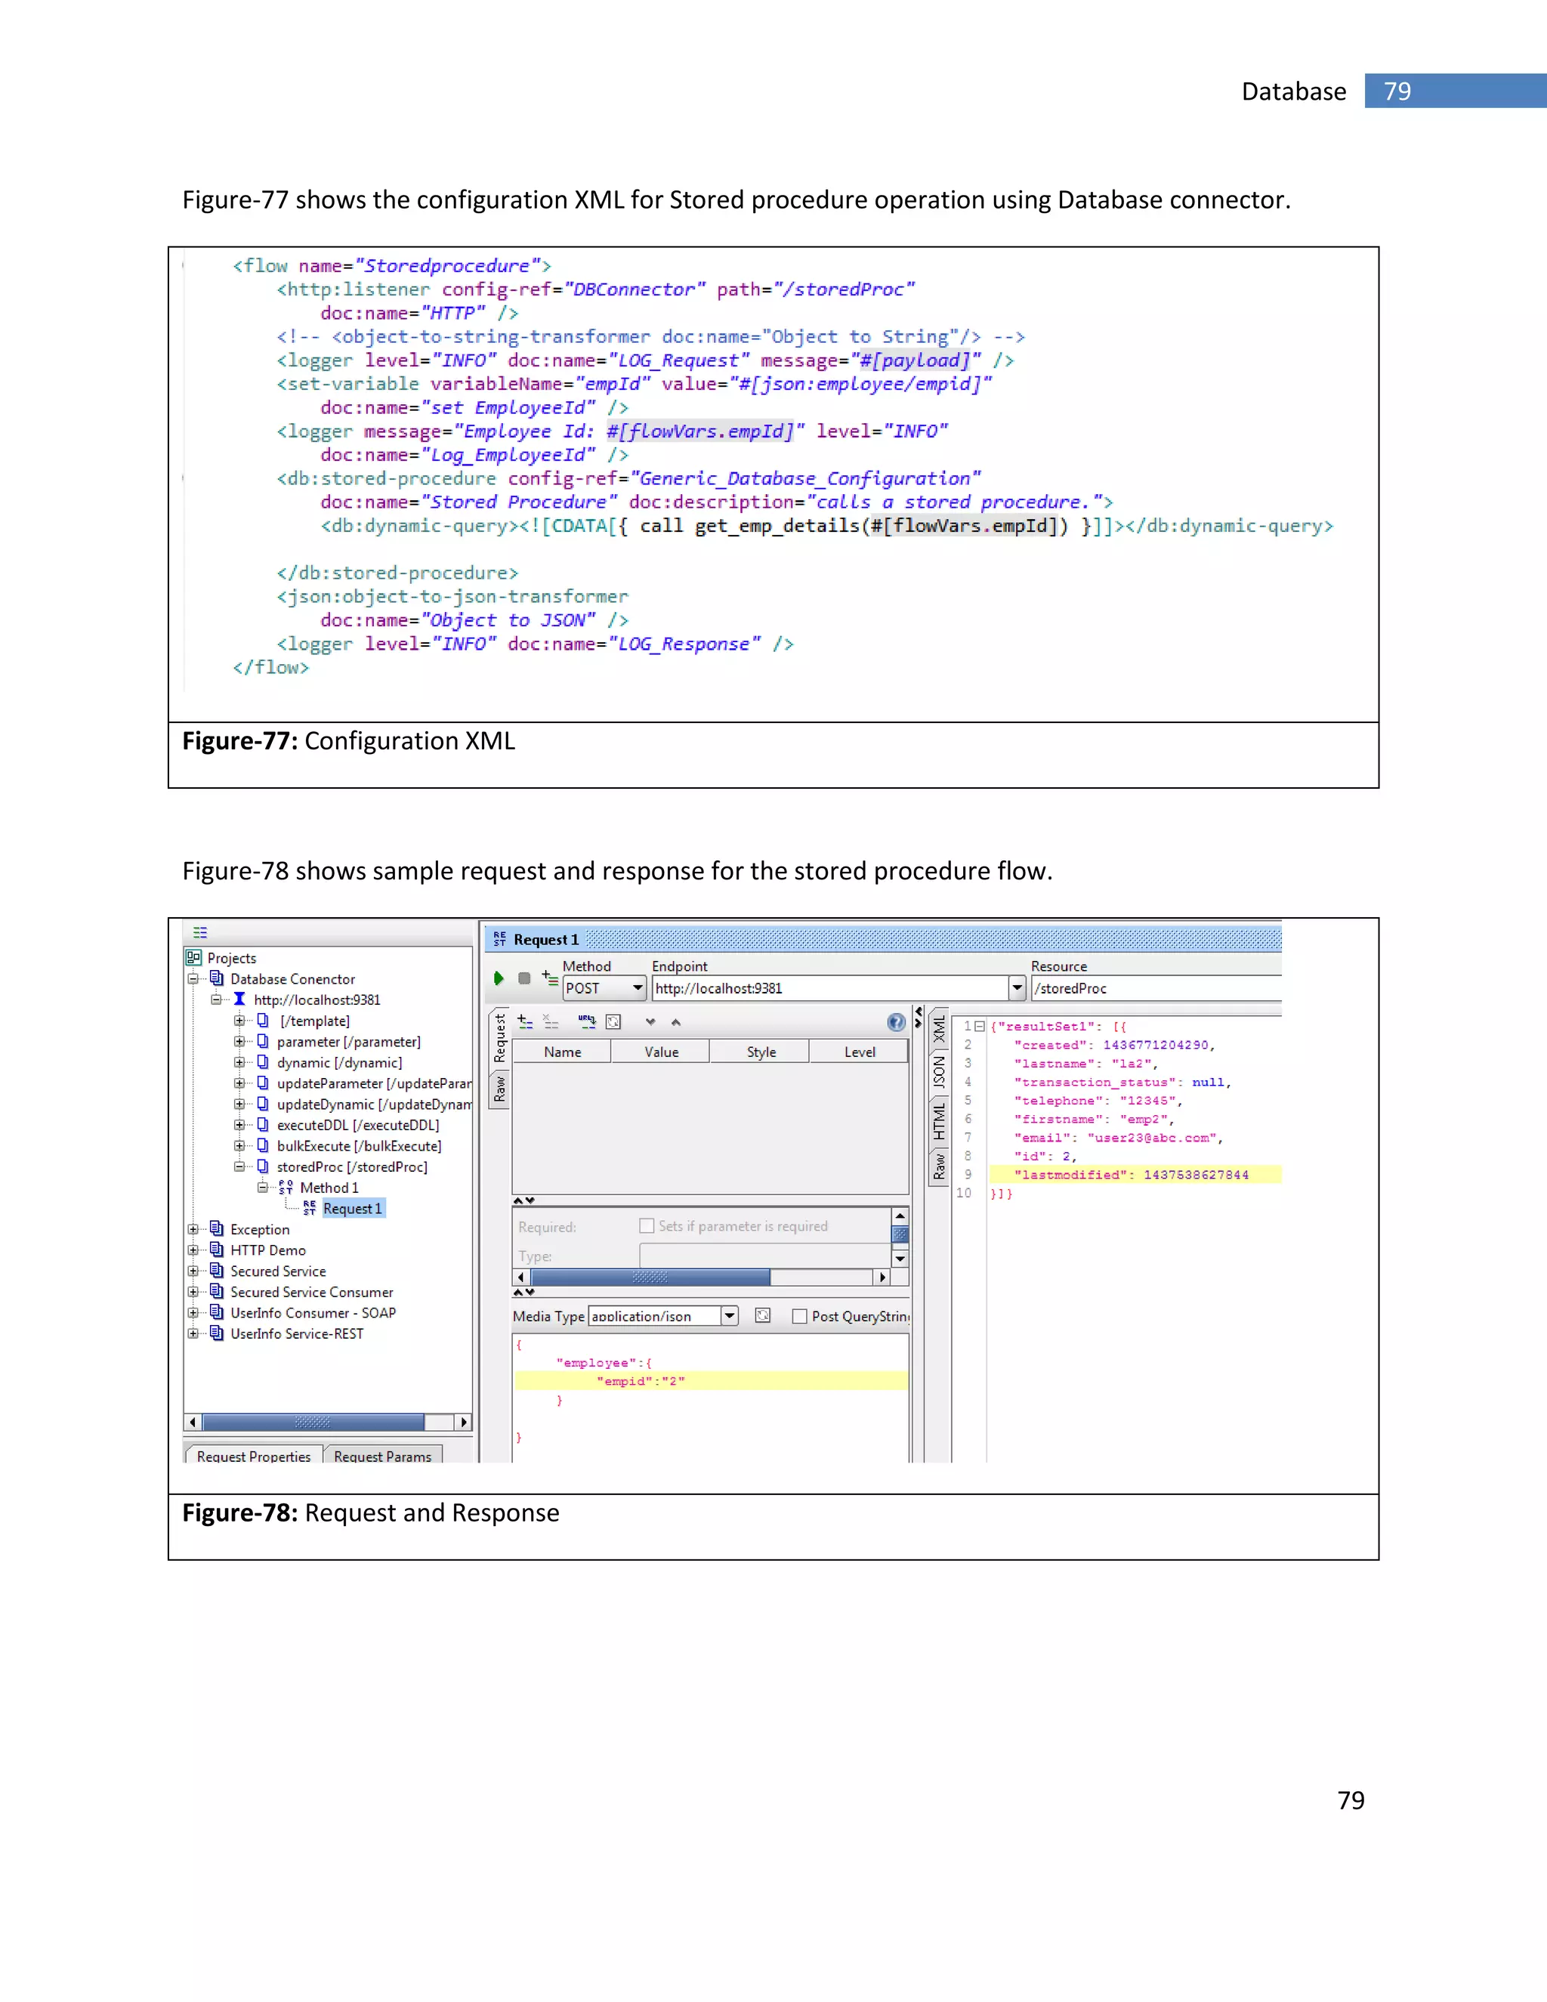Click the splitter arrows above Media Type

click(x=523, y=1292)
